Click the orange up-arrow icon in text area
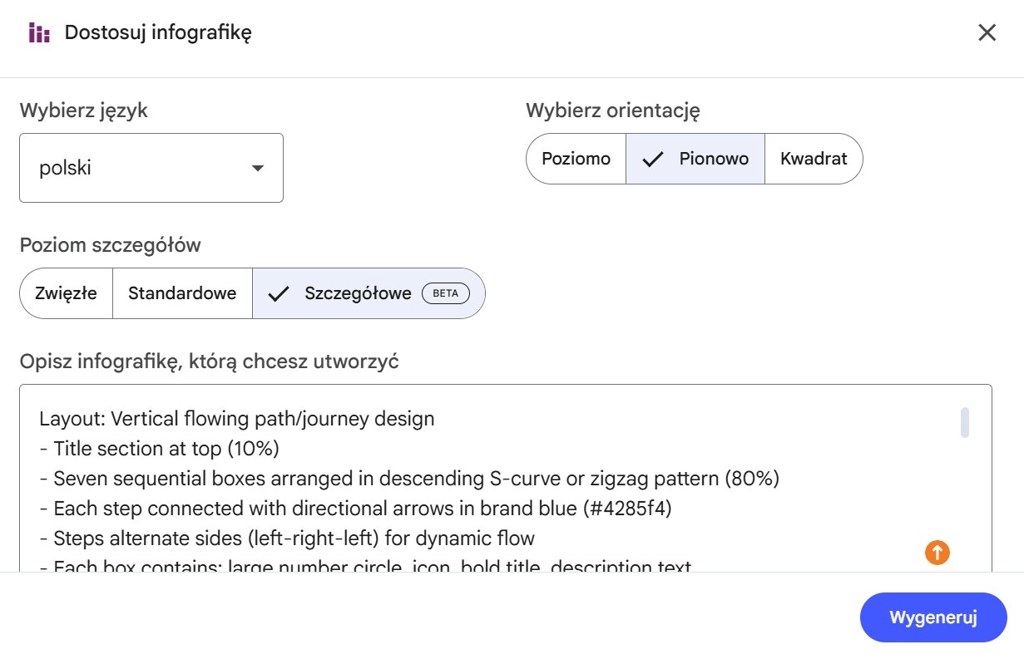The width and height of the screenshot is (1024, 654). pyautogui.click(x=937, y=552)
